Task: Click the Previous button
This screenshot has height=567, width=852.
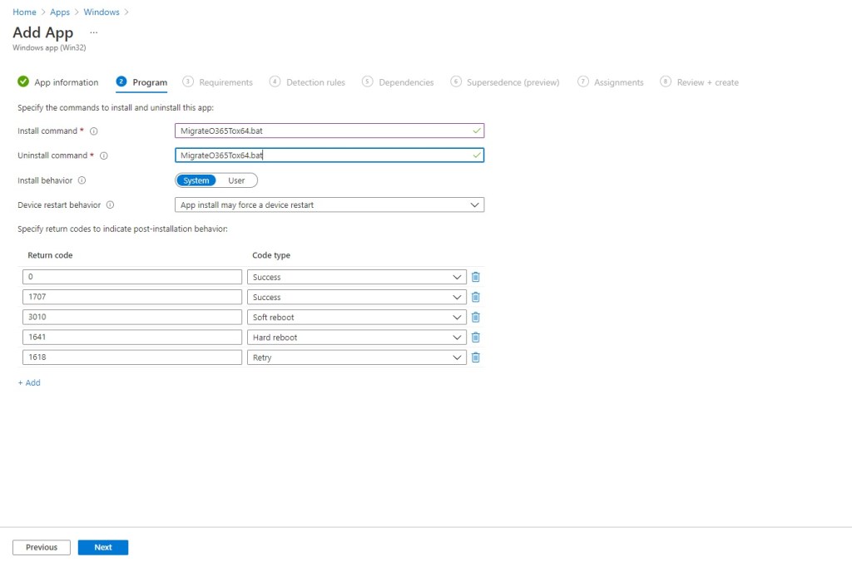Action: (x=42, y=547)
